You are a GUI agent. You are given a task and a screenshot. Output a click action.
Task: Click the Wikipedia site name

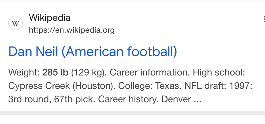coord(50,18)
